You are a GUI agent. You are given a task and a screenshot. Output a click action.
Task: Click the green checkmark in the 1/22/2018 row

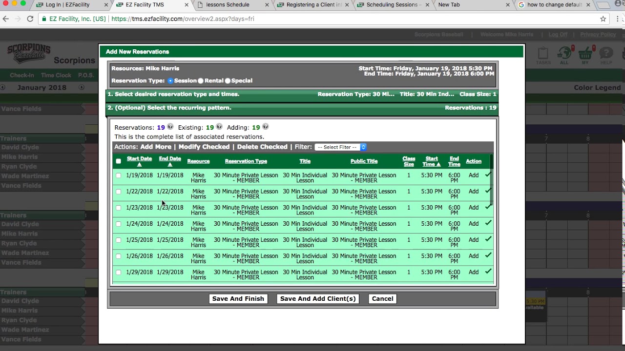coord(488,191)
